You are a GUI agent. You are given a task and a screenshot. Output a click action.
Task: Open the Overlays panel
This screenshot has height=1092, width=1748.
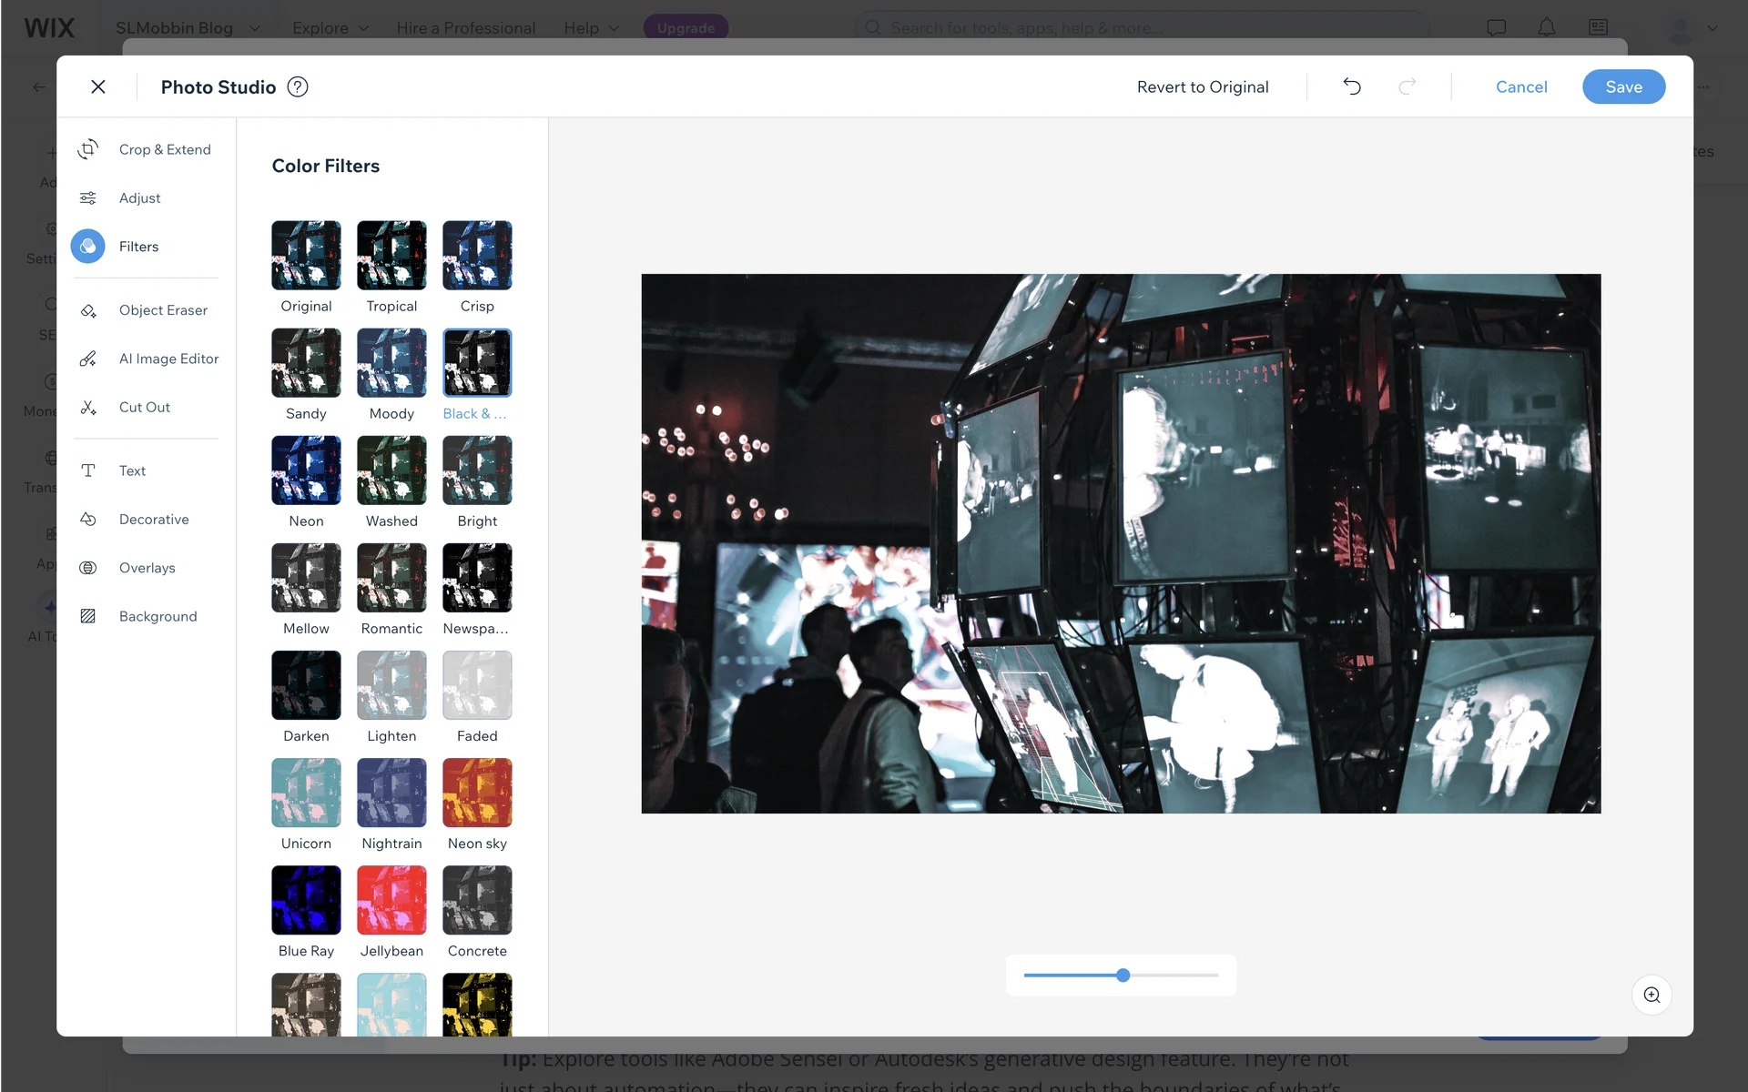(x=147, y=568)
